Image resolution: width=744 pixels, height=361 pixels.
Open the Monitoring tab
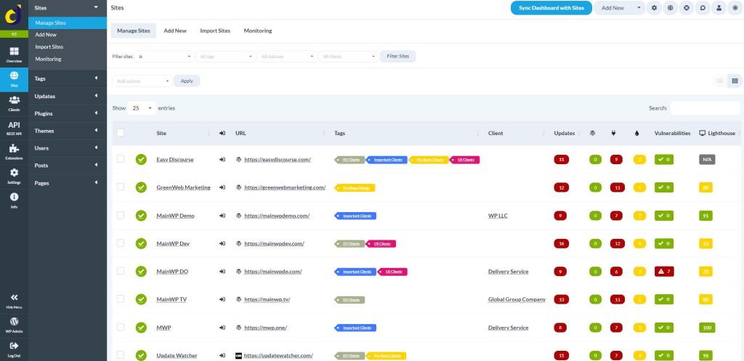(x=258, y=31)
